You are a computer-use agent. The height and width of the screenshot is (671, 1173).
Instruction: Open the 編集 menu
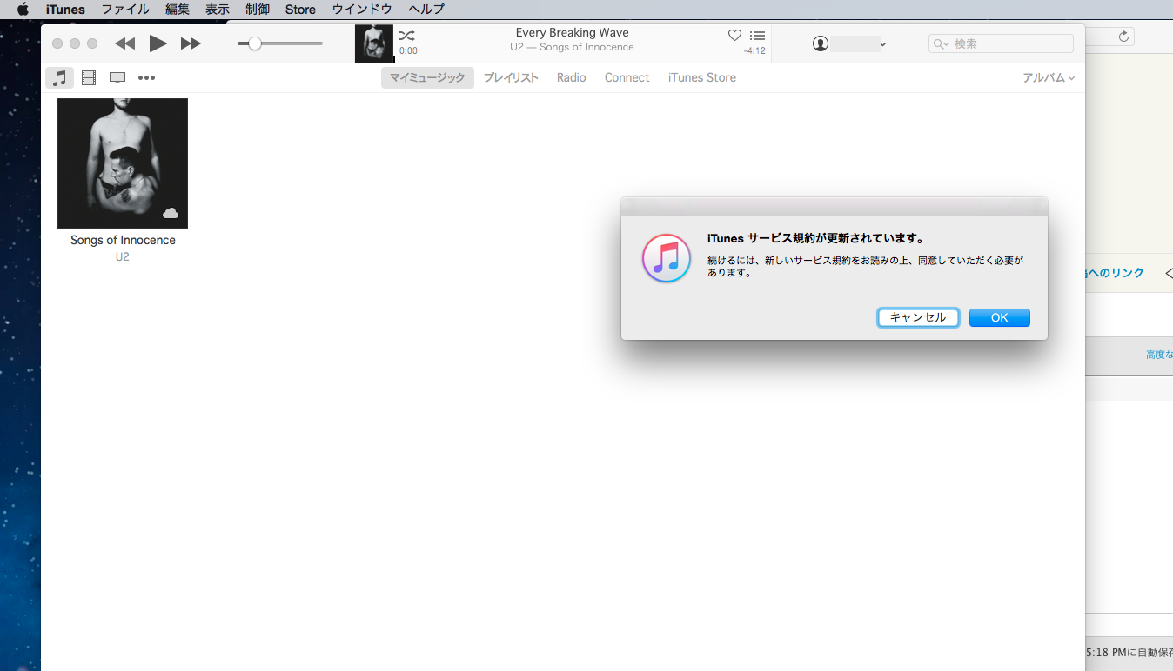[x=178, y=10]
